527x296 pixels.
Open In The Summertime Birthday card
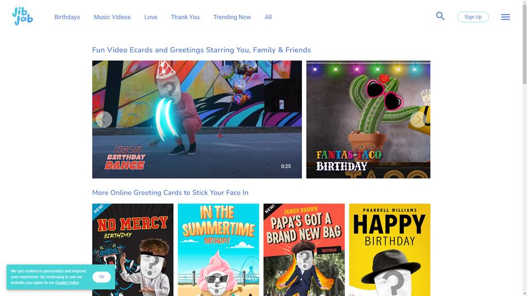[218, 250]
